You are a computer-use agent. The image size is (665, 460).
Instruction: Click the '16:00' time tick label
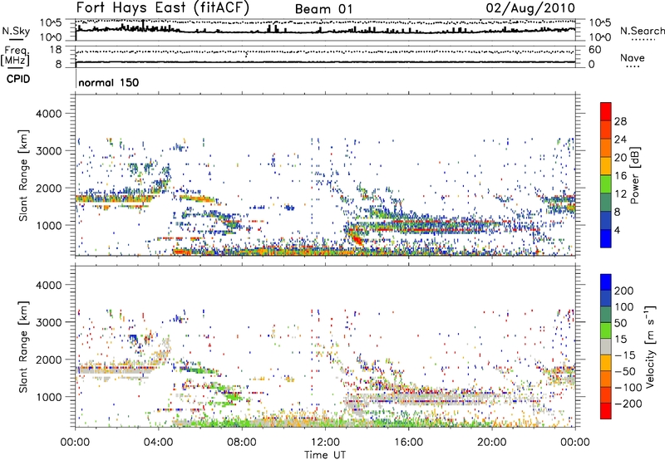pos(408,443)
